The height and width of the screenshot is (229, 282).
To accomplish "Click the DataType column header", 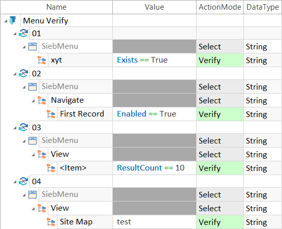I will (x=263, y=7).
